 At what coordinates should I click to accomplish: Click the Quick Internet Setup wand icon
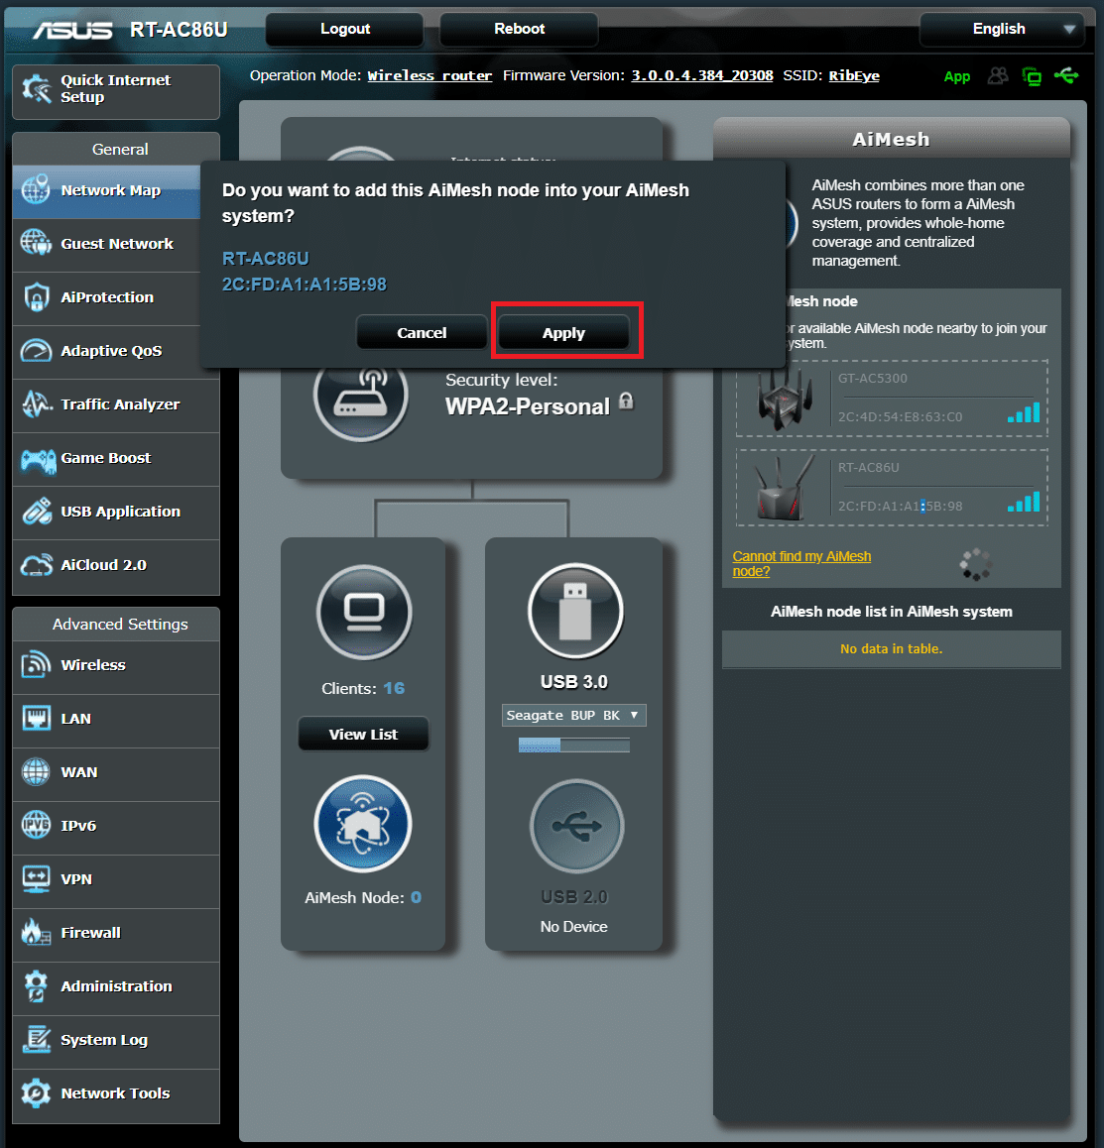[x=36, y=89]
